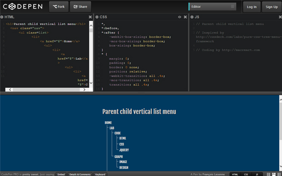Select the left-side editor layout icon
The width and height of the screenshot is (282, 176).
pos(268,174)
